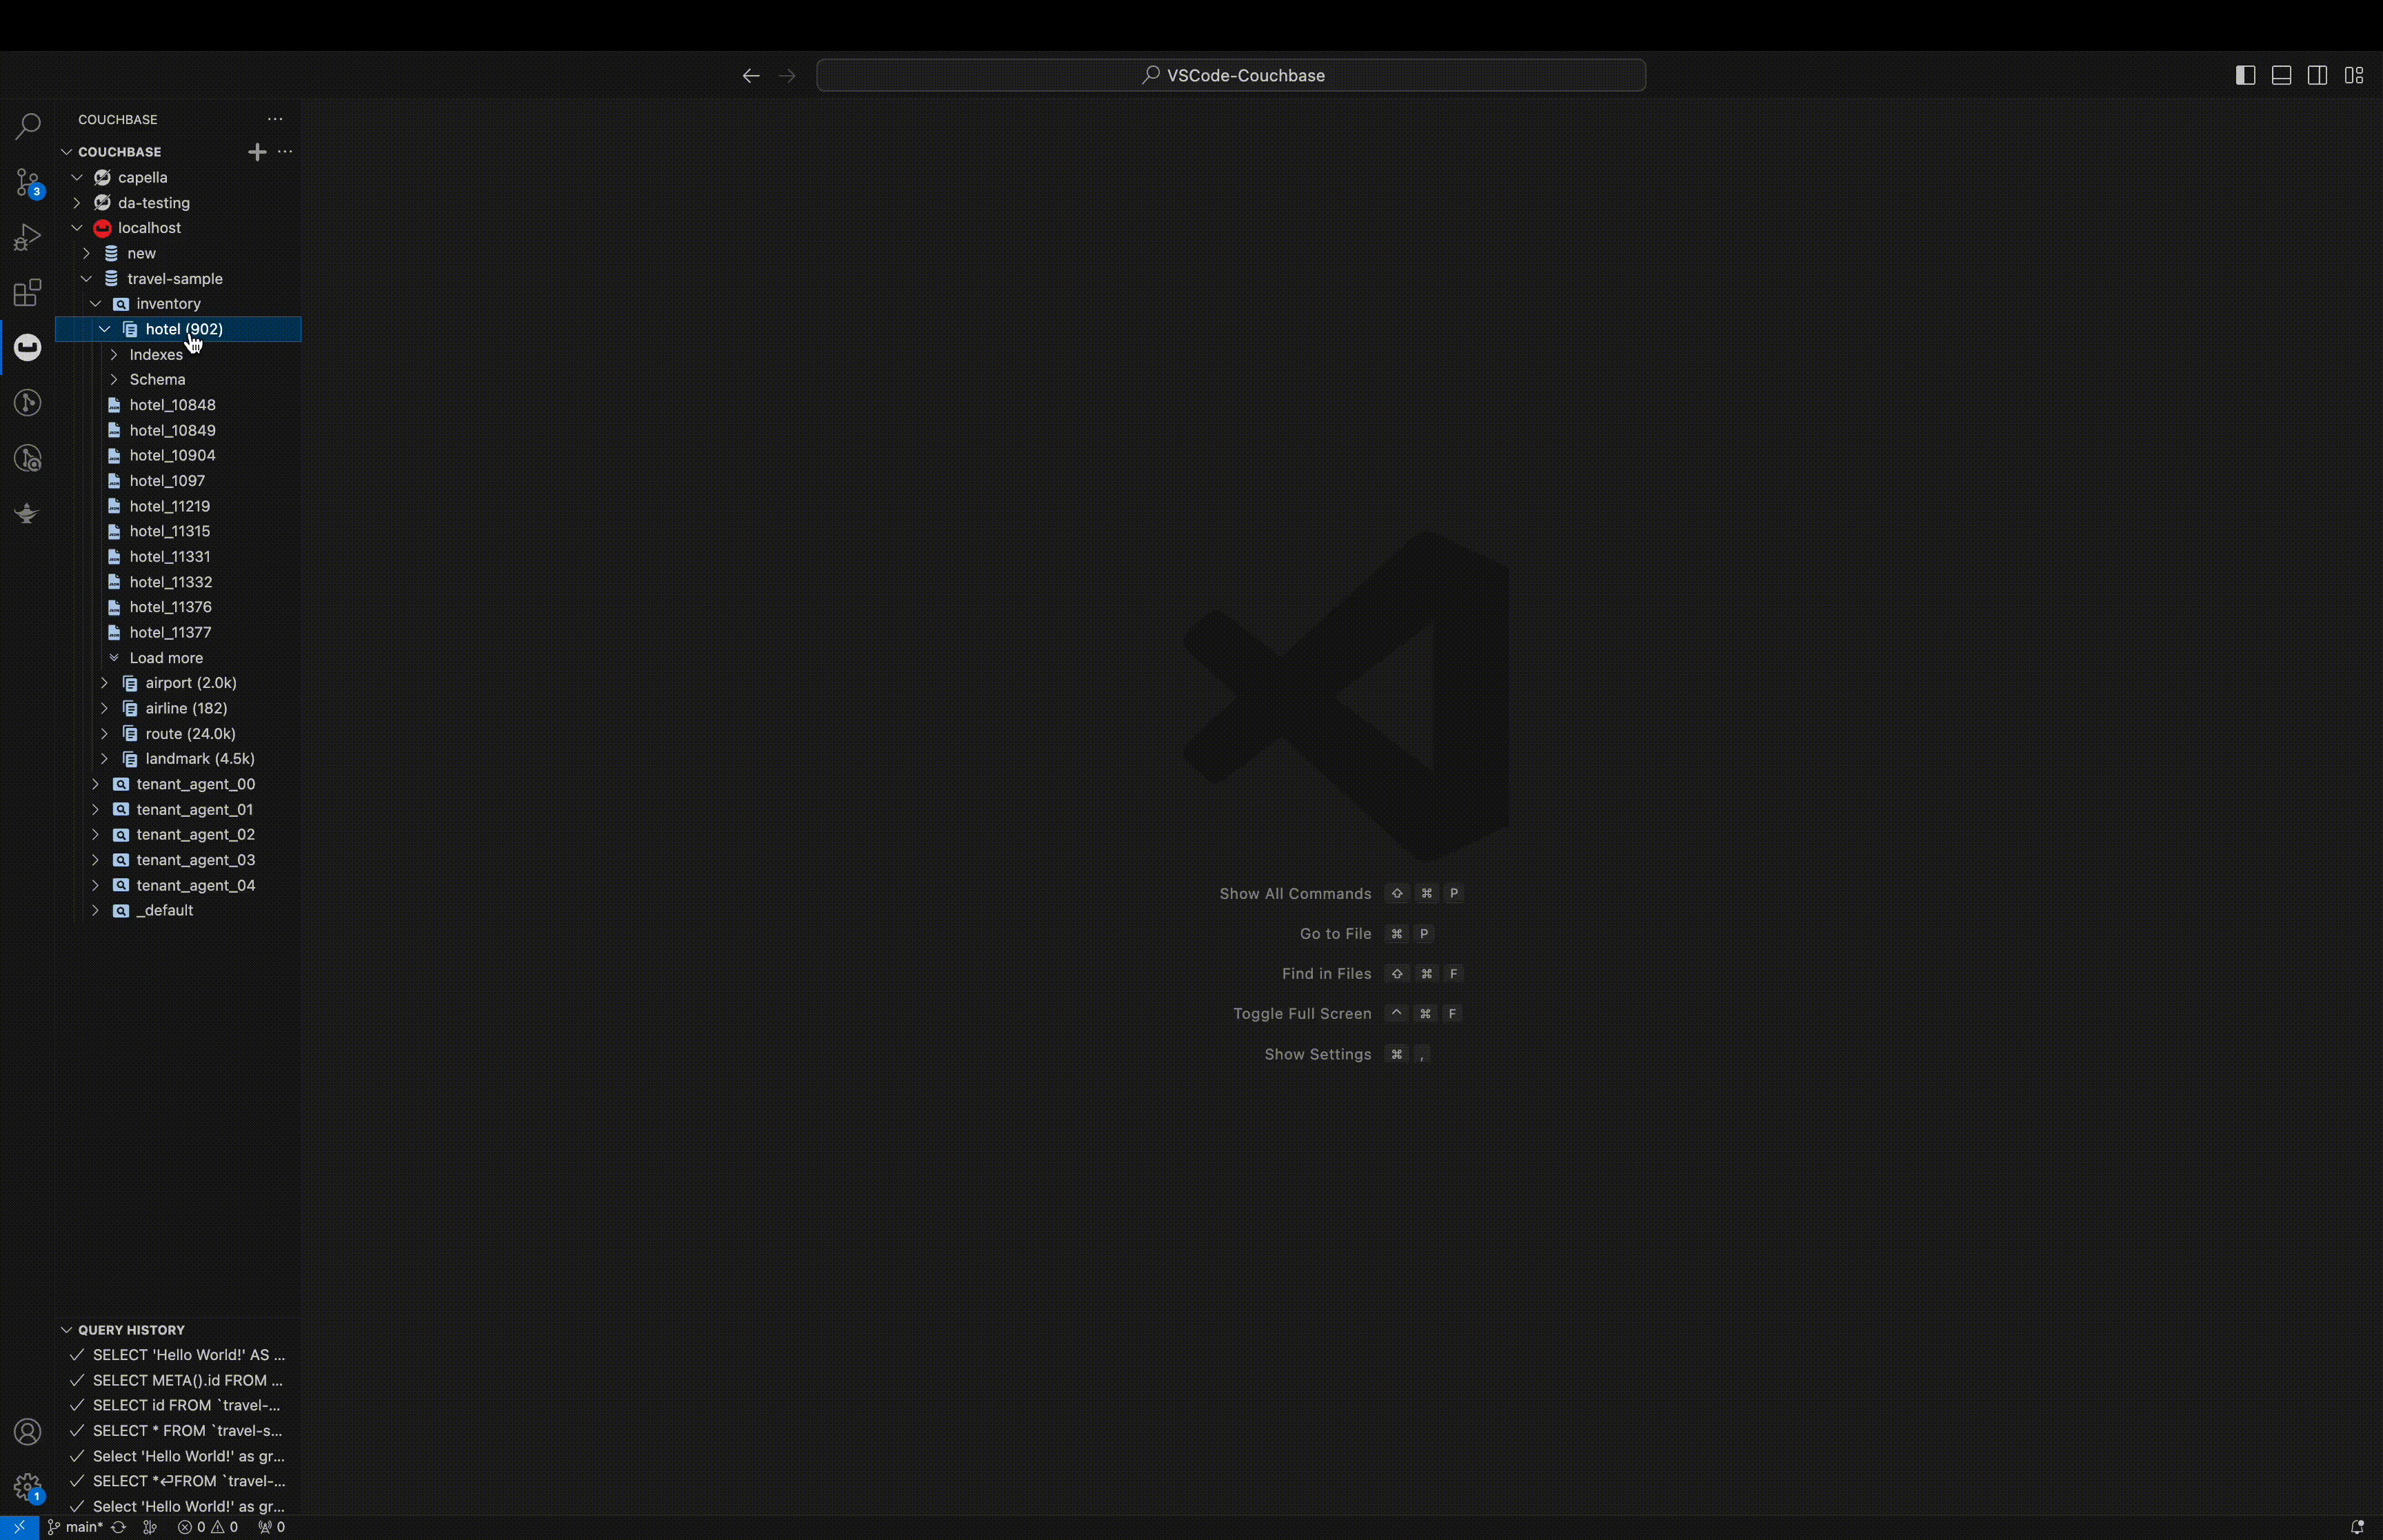This screenshot has height=1540, width=2383.
Task: Toggle the secondary side bar
Action: [x=2317, y=76]
